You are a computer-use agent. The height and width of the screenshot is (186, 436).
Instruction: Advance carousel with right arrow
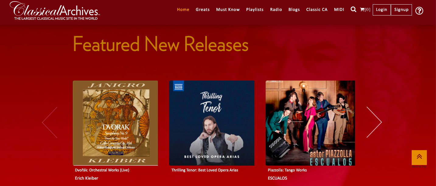(x=374, y=122)
